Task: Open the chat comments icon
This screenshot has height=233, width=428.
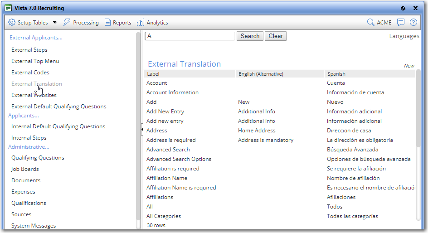Action: 401,22
